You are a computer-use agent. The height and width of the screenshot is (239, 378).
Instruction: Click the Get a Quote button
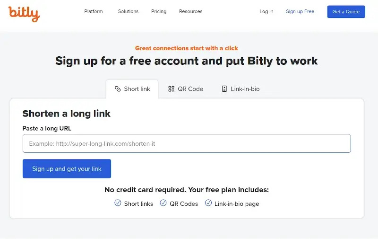tap(346, 11)
